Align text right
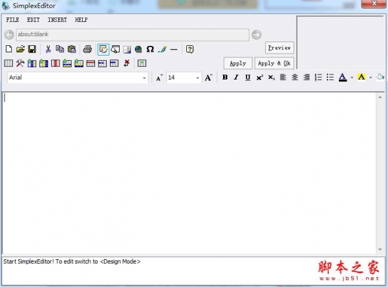 pyautogui.click(x=307, y=78)
